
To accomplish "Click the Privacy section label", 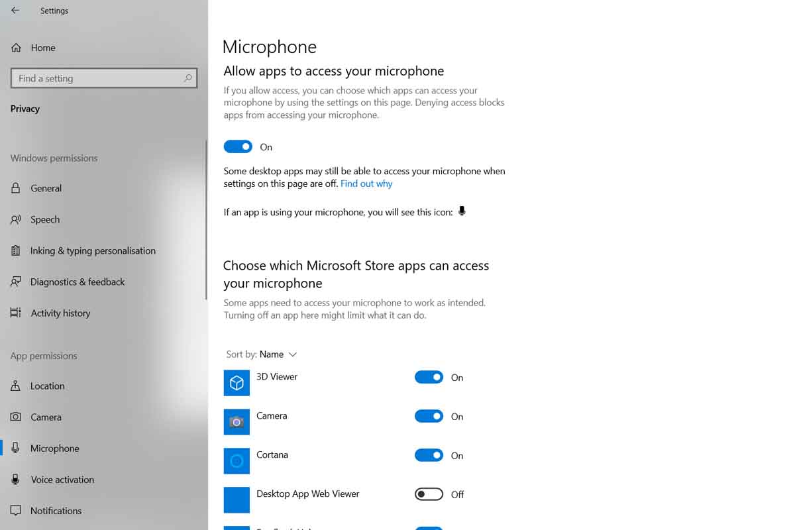I will (25, 109).
